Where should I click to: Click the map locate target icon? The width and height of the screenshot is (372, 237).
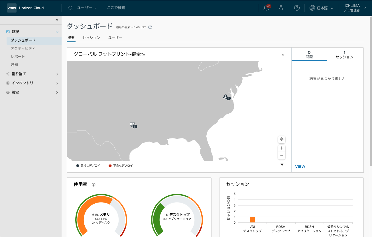pos(282,139)
